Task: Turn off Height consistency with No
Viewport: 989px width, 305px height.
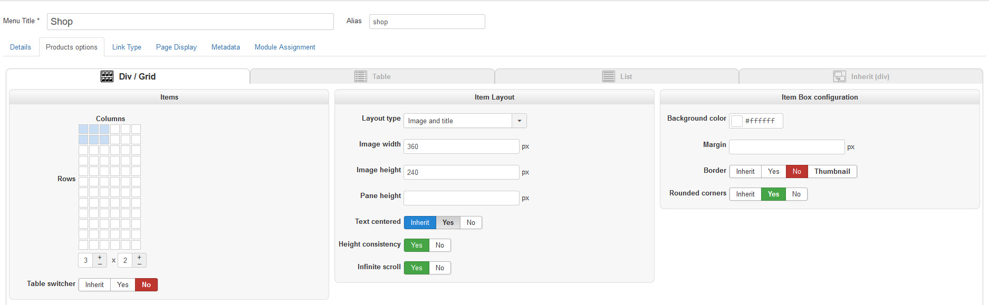Action: (440, 245)
